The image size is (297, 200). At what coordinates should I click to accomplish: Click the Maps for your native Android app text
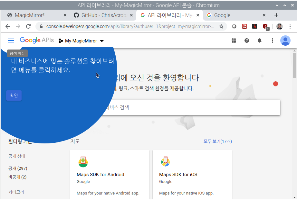tap(108, 193)
